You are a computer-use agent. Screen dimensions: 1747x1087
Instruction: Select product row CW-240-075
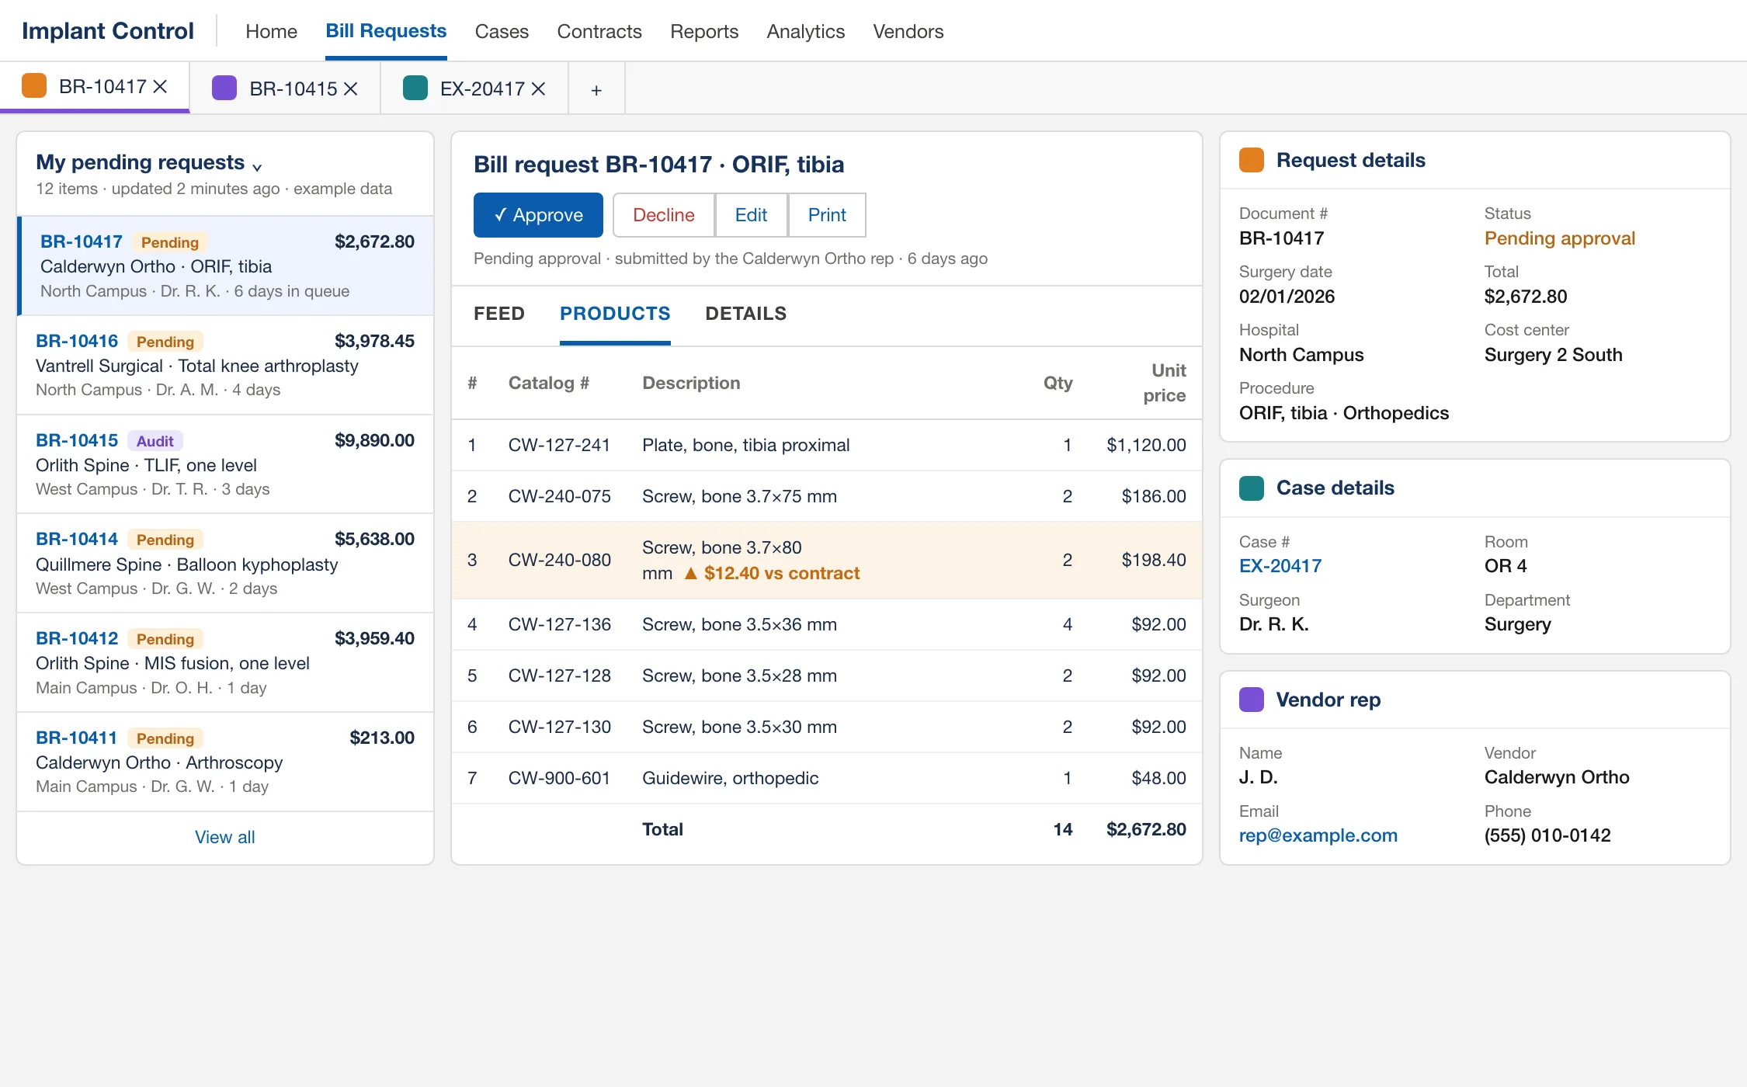(x=827, y=496)
